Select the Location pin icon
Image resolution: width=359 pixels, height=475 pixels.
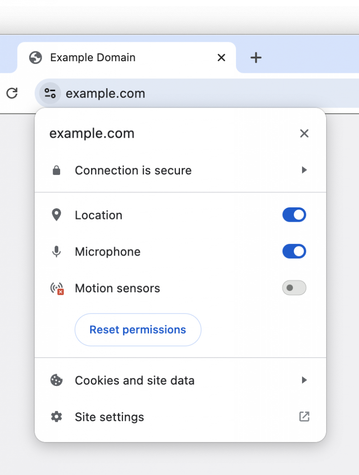click(56, 214)
